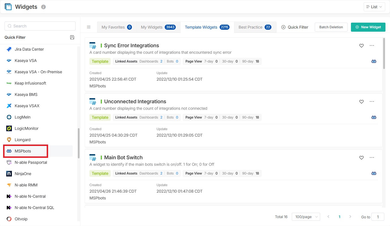Open more options for Sync Error Integrations

pyautogui.click(x=372, y=46)
